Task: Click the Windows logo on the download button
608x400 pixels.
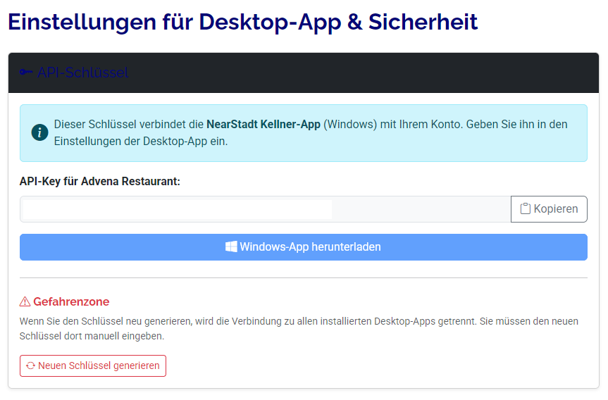Action: click(x=231, y=247)
